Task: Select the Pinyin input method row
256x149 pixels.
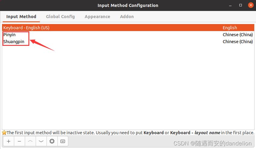Action: (x=9, y=35)
